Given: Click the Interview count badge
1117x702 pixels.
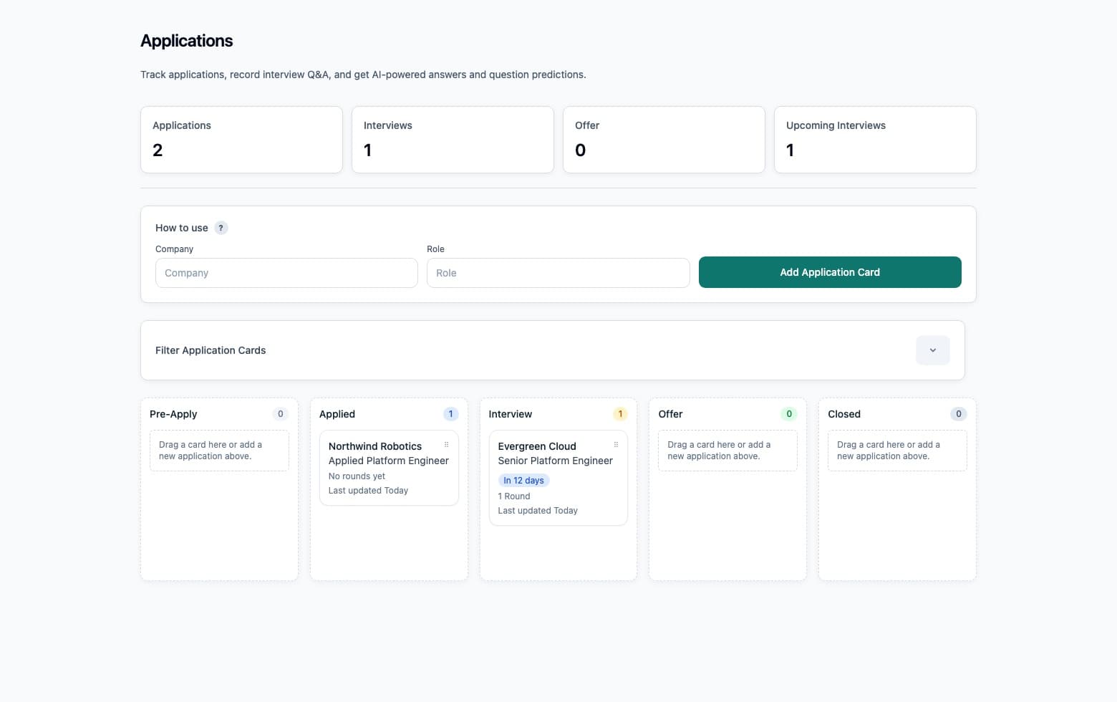Looking at the screenshot, I should [620, 414].
